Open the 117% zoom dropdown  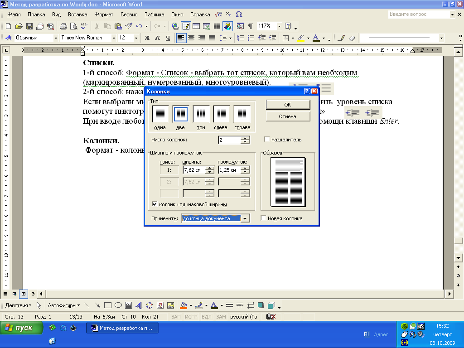[279, 26]
